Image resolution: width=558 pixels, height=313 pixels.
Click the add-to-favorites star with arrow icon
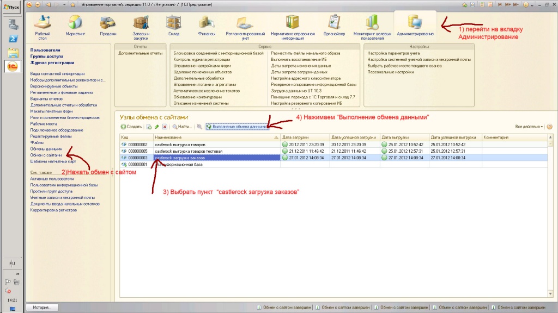pyautogui.click(x=464, y=4)
